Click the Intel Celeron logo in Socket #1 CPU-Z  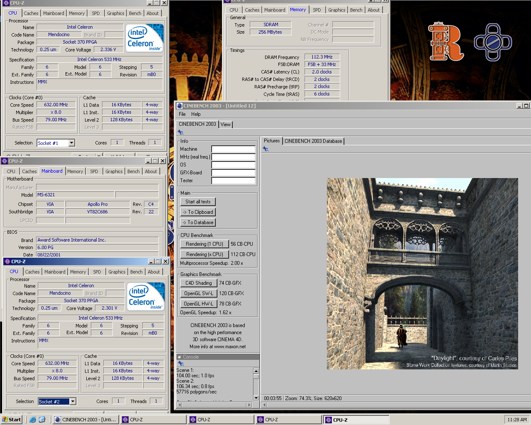[x=144, y=38]
